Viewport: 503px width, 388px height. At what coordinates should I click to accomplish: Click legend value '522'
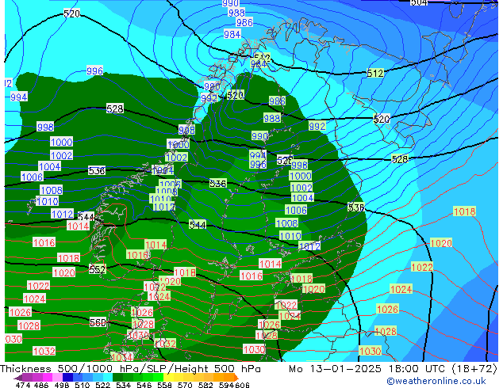click(102, 385)
